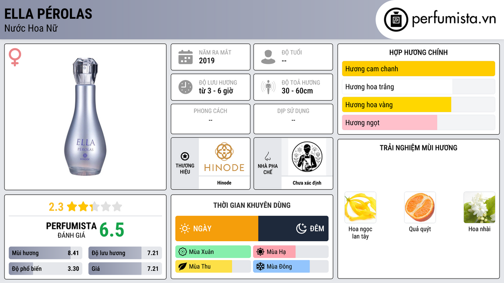Click the perfumista.vn perfume bottle logo
This screenshot has height=283, width=504.
coord(396,20)
